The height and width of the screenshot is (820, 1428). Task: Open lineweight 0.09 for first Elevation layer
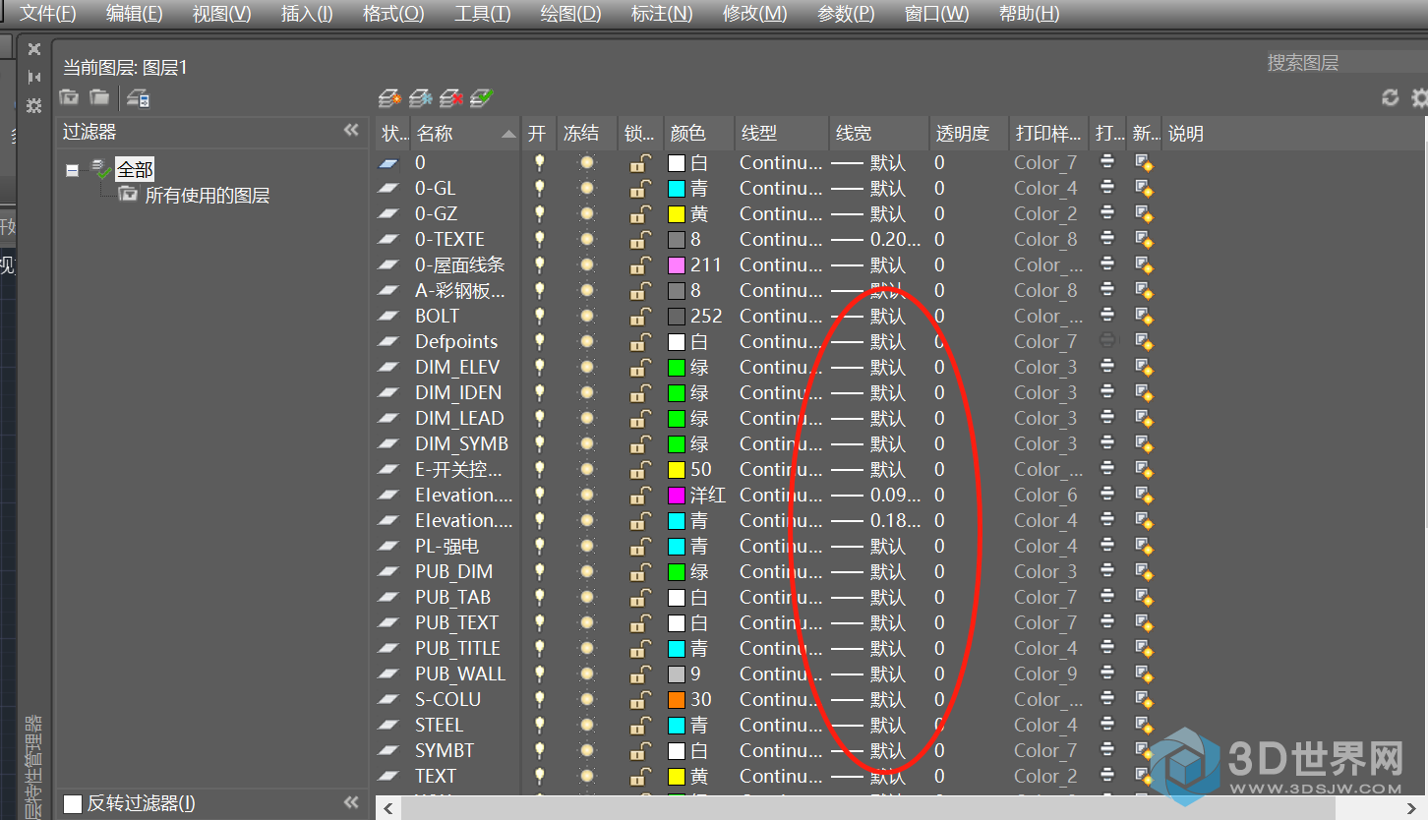[x=876, y=495]
